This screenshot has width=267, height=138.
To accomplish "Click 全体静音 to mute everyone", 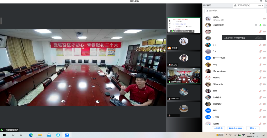I will click(x=218, y=128).
